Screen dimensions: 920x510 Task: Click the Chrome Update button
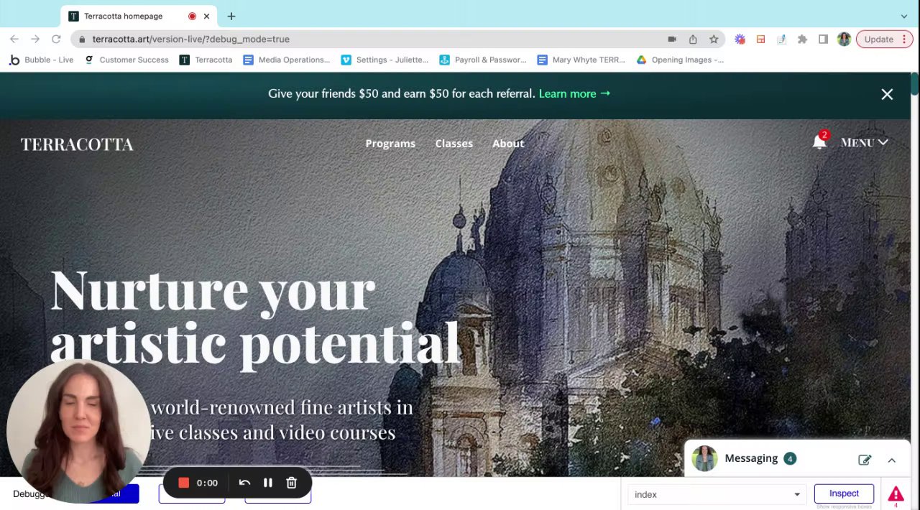(x=884, y=40)
